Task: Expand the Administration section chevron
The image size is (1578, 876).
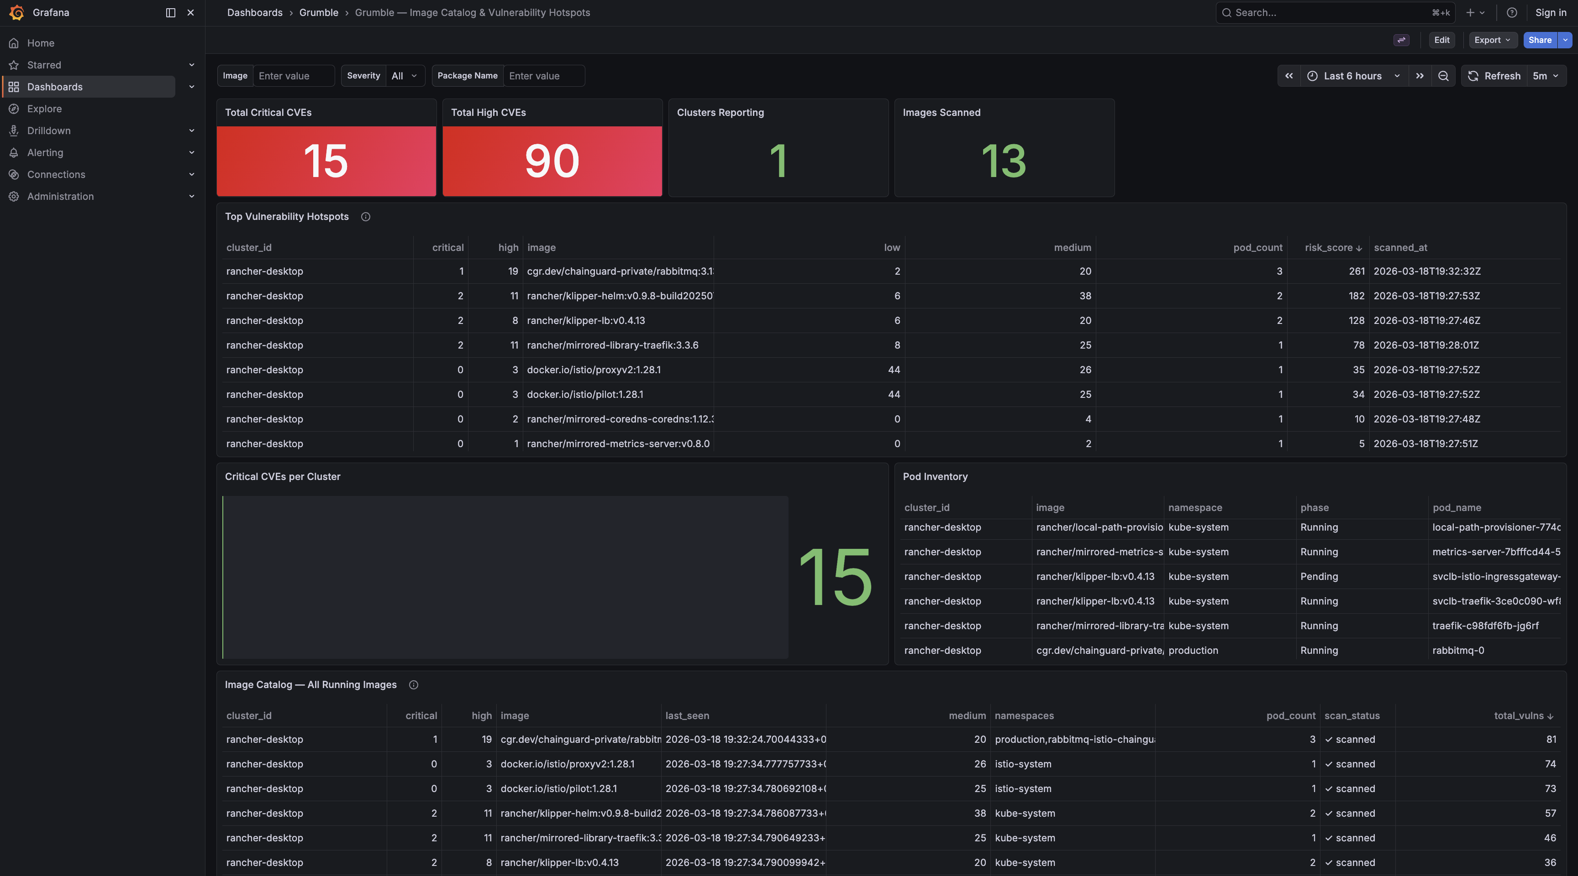Action: coord(192,197)
